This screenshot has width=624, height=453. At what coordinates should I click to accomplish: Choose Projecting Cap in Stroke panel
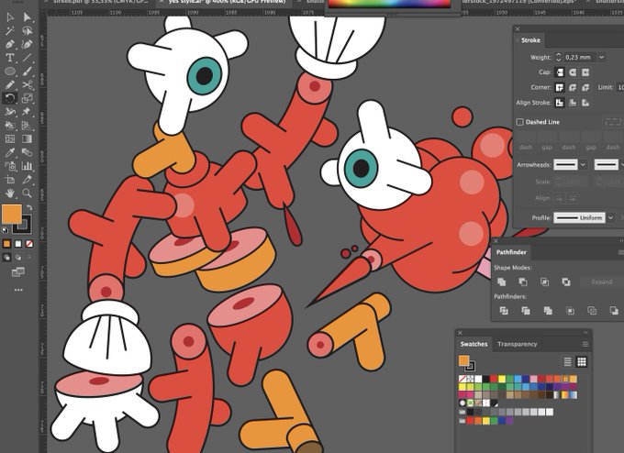tap(585, 72)
